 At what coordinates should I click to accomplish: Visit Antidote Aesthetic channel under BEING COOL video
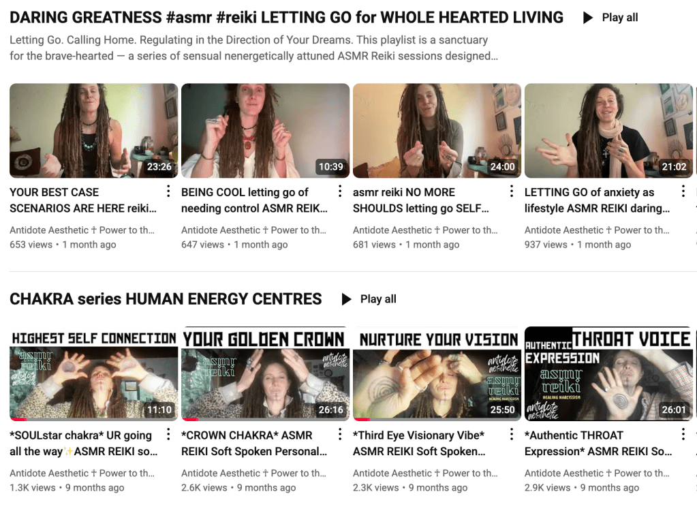253,230
